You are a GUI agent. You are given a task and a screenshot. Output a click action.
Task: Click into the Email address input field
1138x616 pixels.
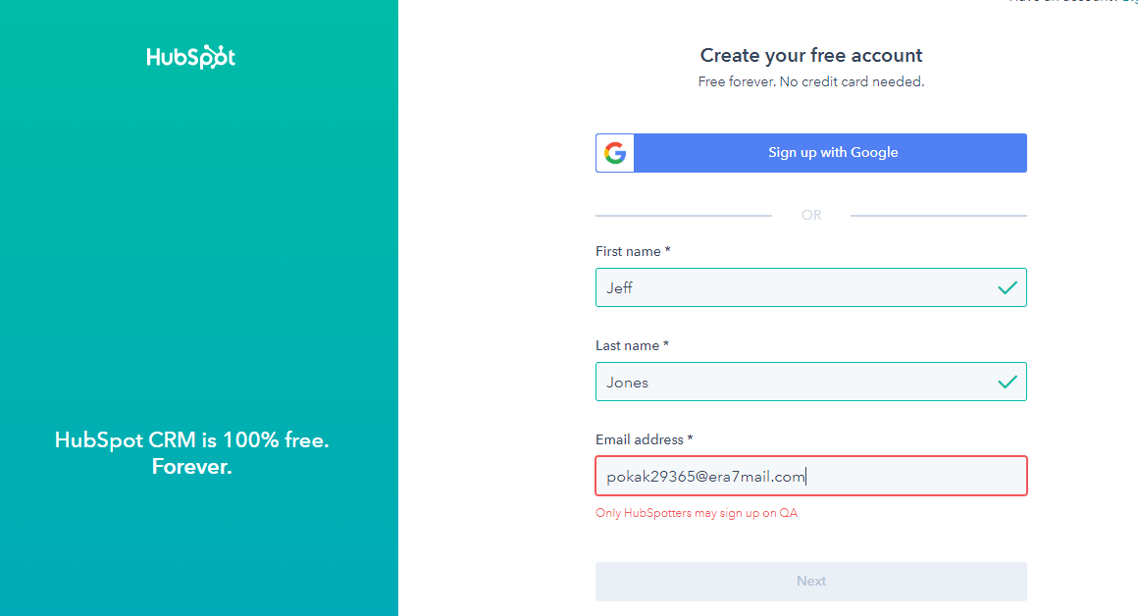(810, 476)
